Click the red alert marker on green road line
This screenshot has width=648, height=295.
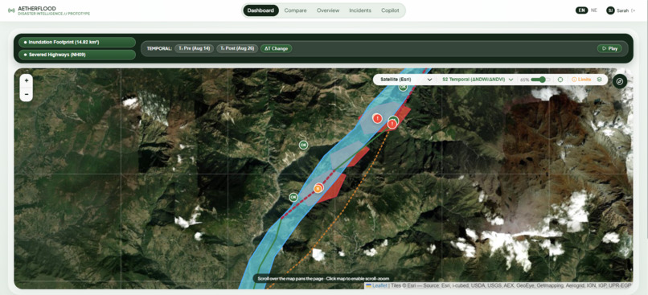392,124
